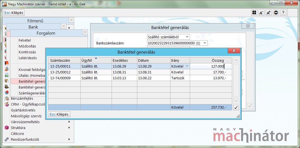Edit the 127.000 amount field

coord(211,66)
